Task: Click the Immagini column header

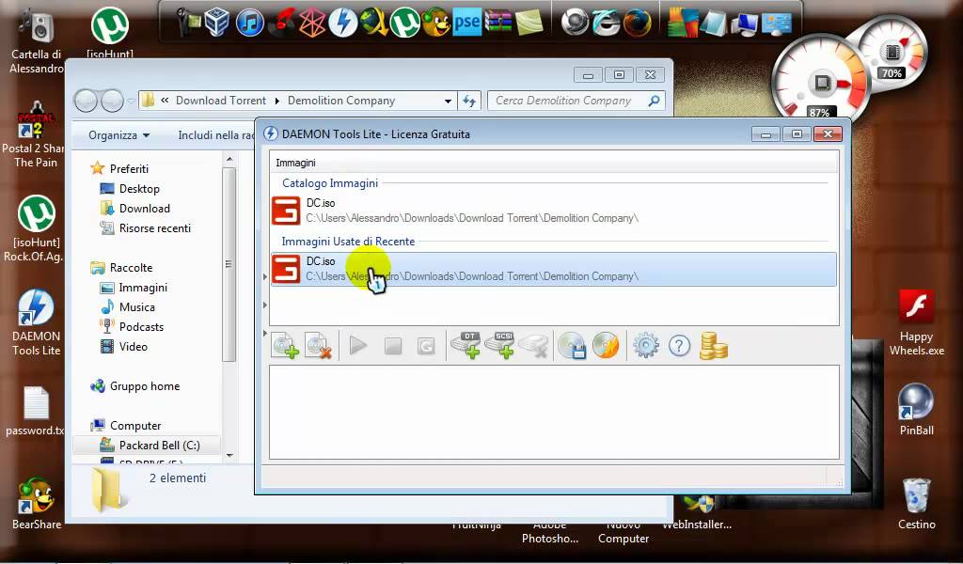Action: click(554, 163)
